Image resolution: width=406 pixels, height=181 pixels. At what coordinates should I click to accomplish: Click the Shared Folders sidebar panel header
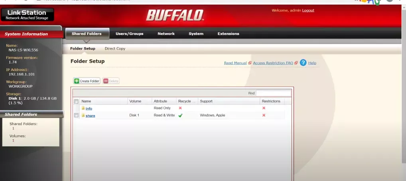click(32, 114)
